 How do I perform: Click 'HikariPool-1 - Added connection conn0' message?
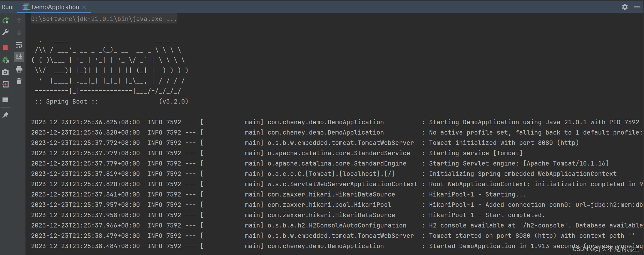point(536,205)
